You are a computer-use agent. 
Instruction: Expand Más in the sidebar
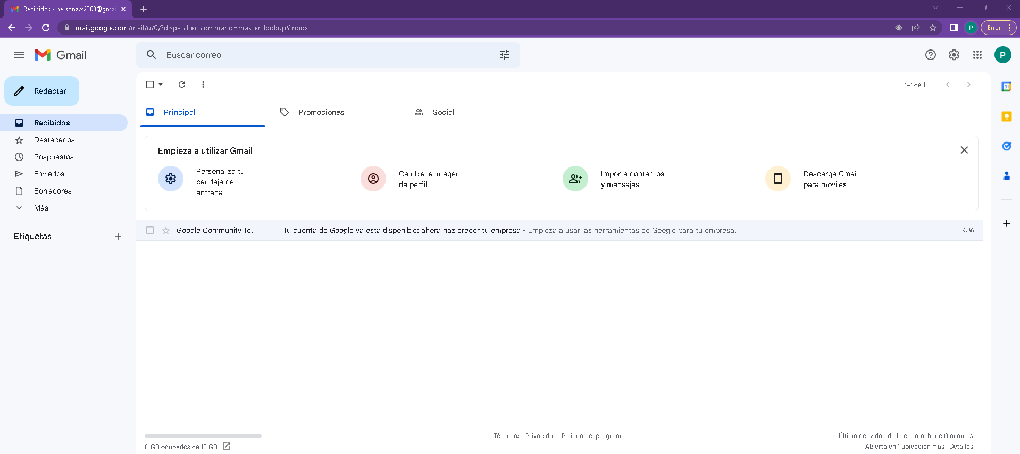(41, 208)
